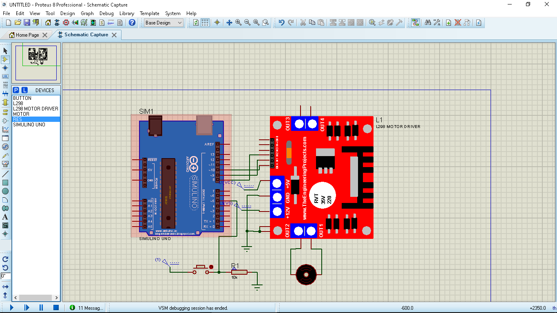Run the simulation with Play

click(x=11, y=308)
